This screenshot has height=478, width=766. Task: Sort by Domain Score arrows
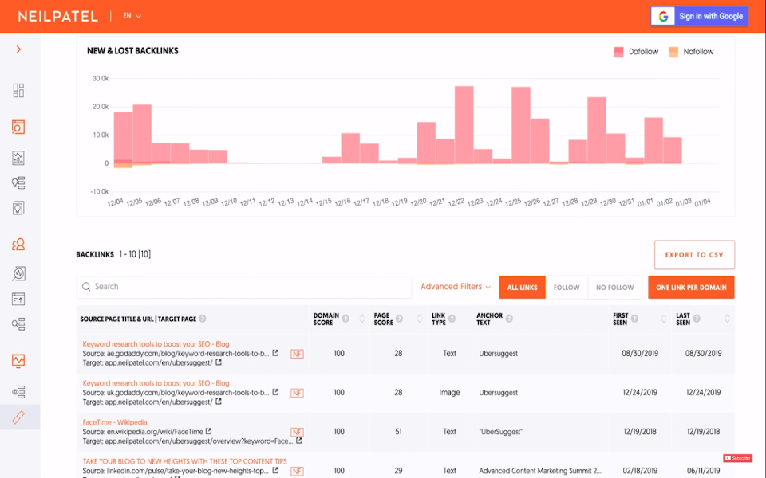(362, 319)
